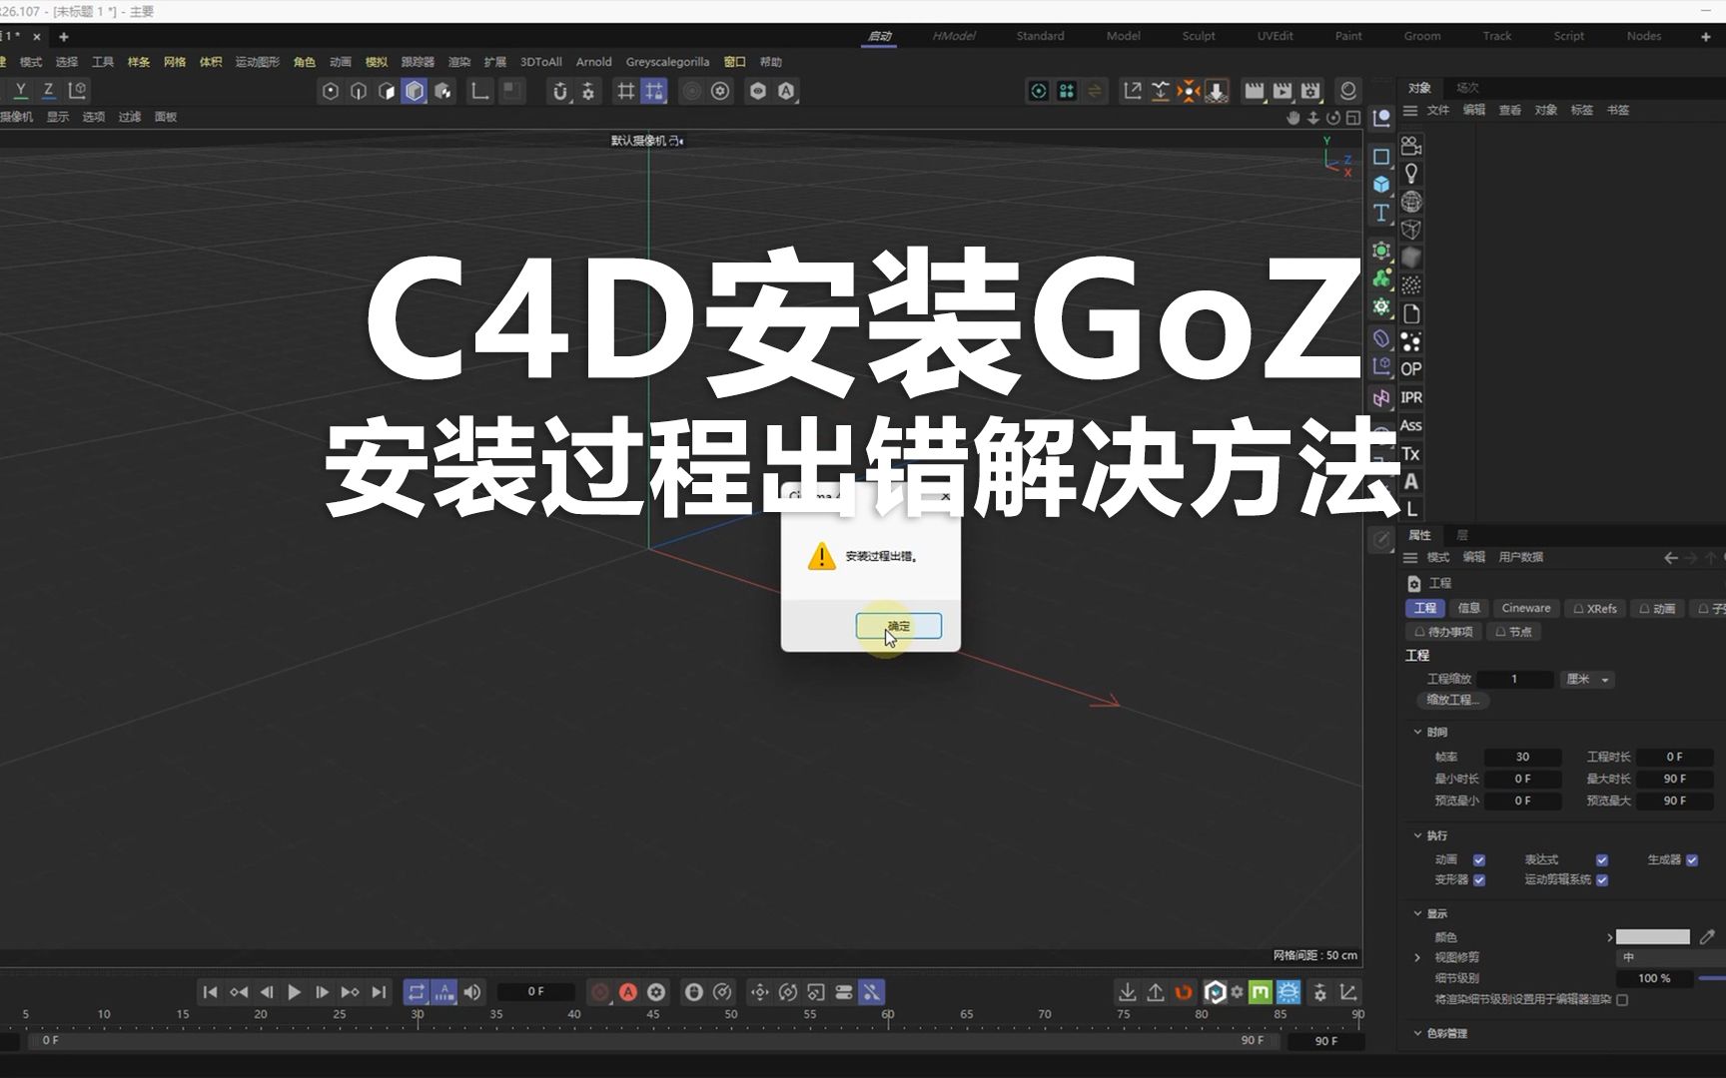This screenshot has width=1726, height=1078.
Task: Click the Light bulb icon
Action: pos(1411,174)
